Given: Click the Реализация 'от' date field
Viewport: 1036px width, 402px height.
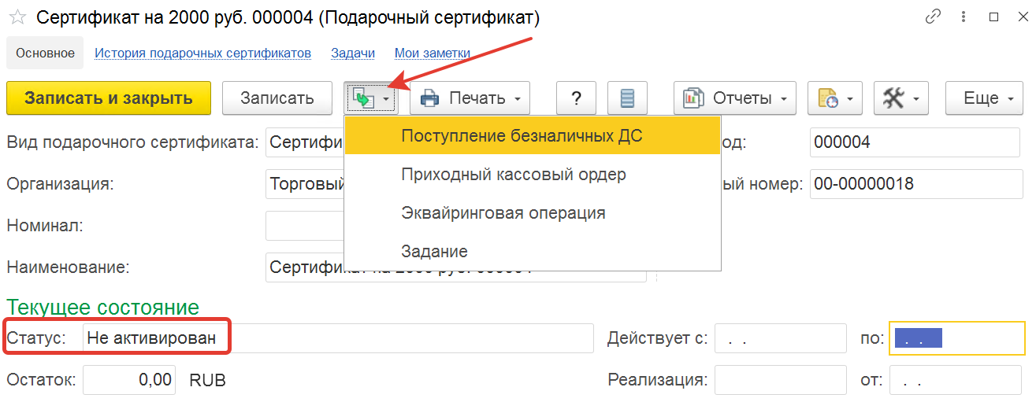Looking at the screenshot, I should coord(957,380).
